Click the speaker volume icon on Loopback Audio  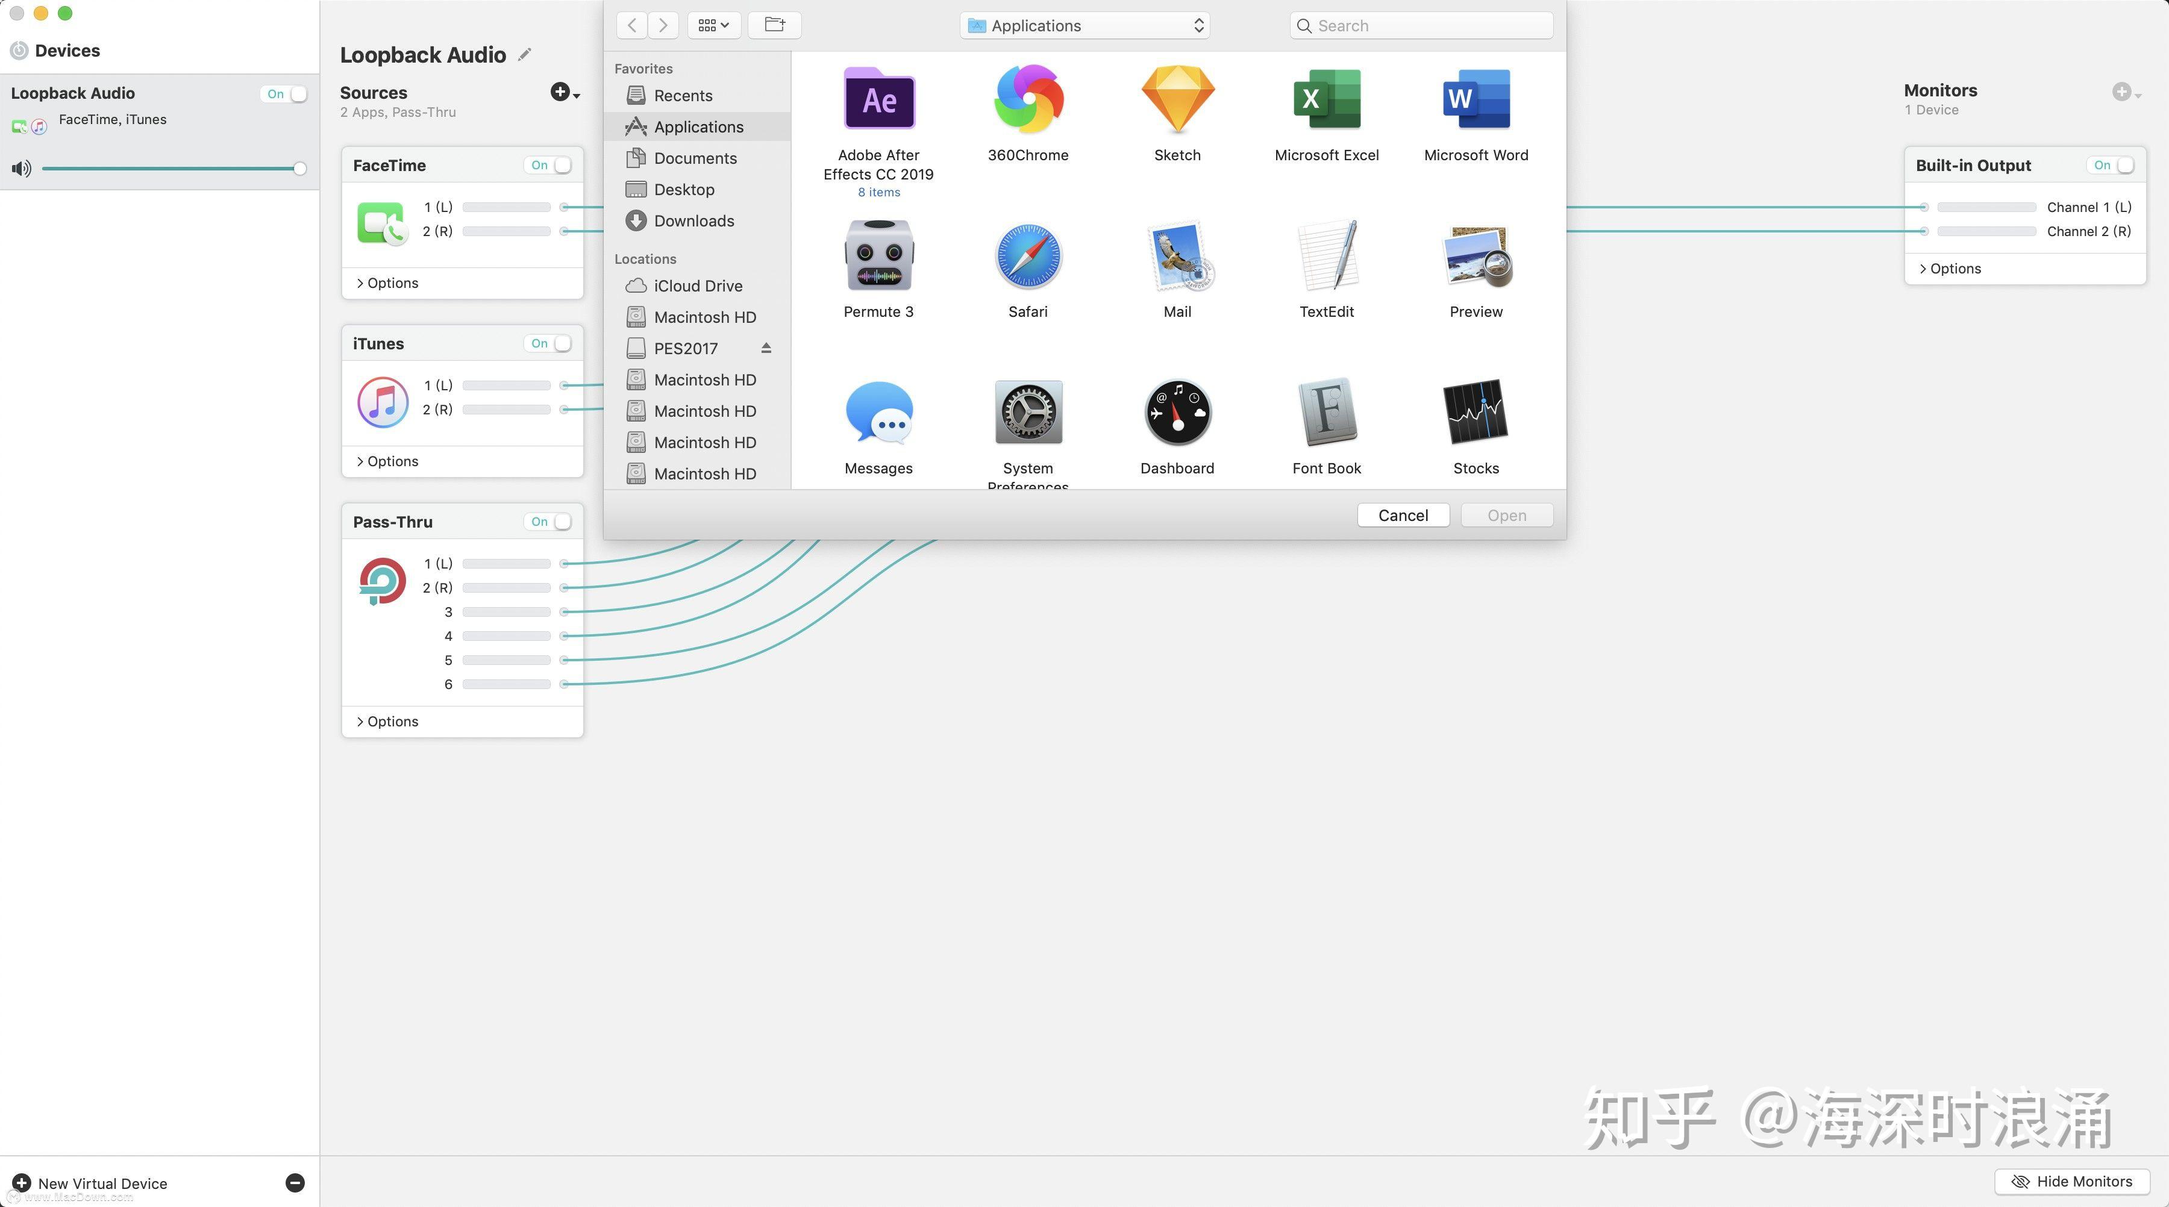21,168
